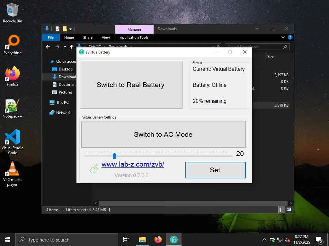This screenshot has height=246, width=329.
Task: Click the green hand icon beside the link
Action: click(x=94, y=168)
